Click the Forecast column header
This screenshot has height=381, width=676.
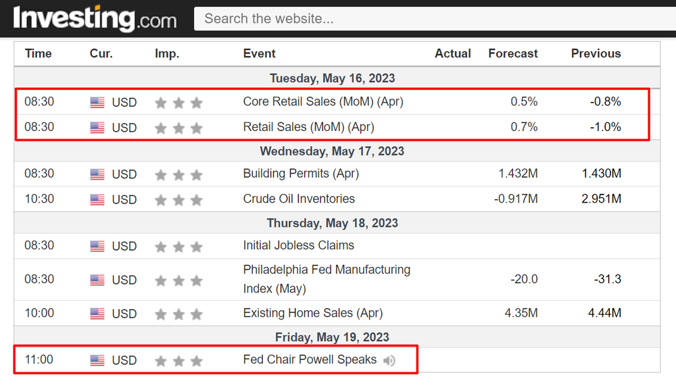[513, 53]
